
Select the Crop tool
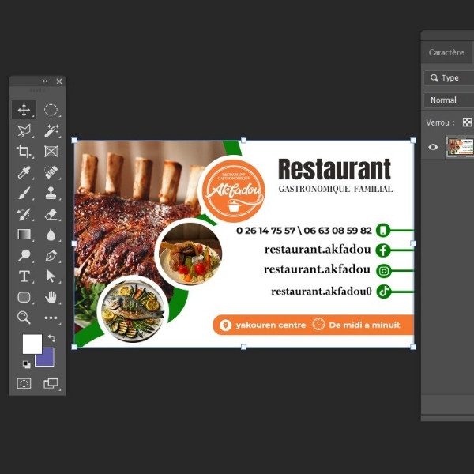coord(24,151)
